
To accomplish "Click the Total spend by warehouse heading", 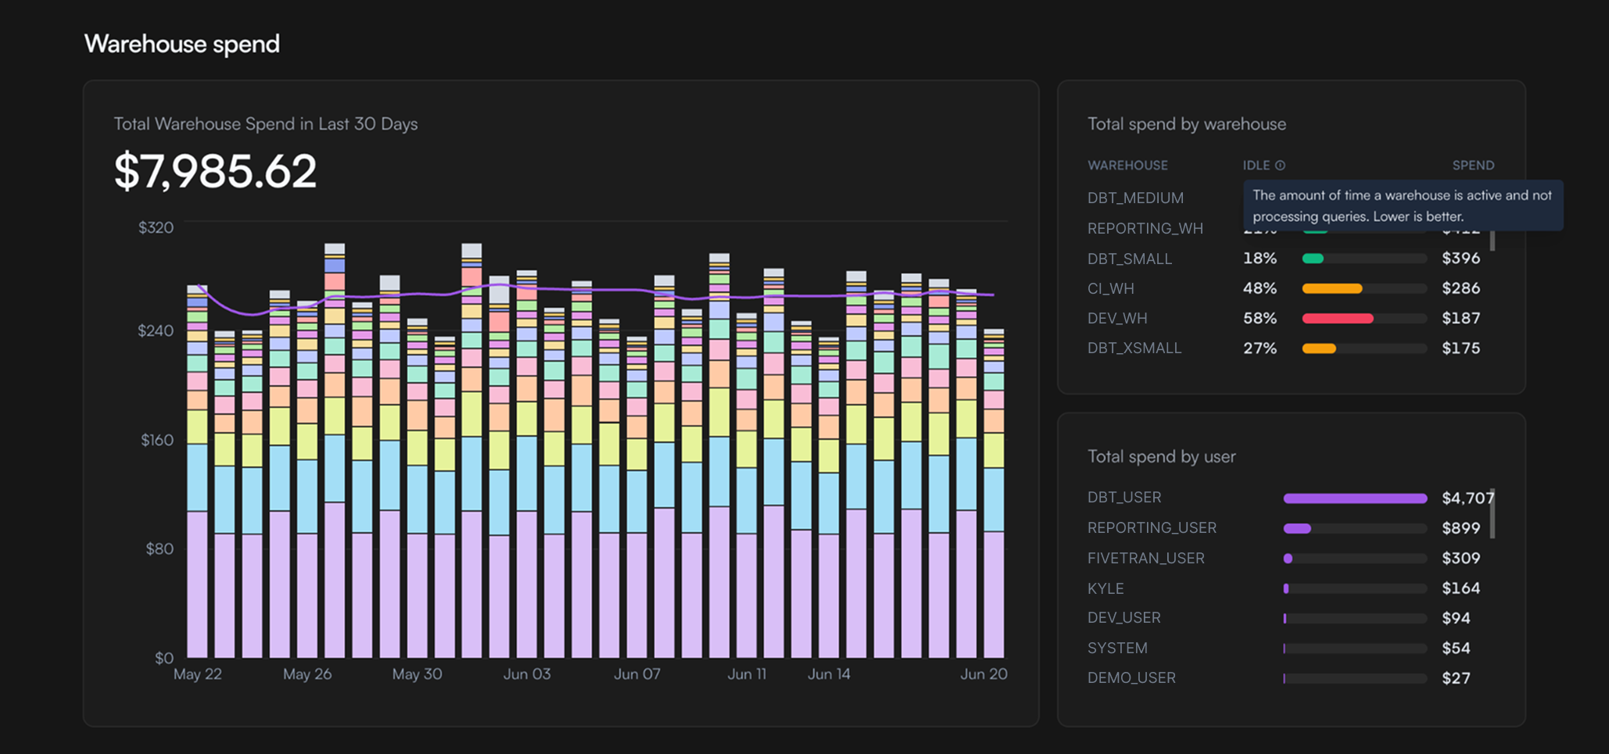I will [1186, 124].
